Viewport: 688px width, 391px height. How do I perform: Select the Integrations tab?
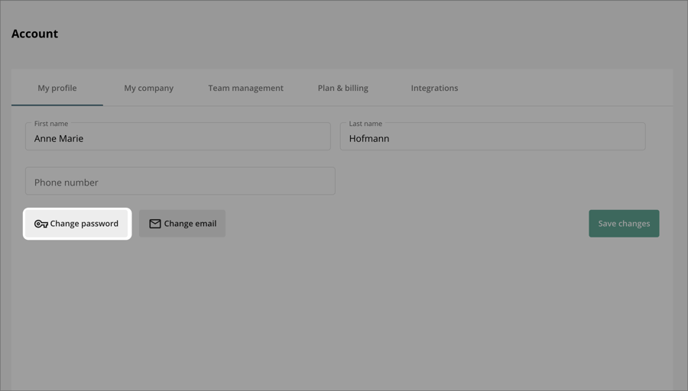point(434,88)
